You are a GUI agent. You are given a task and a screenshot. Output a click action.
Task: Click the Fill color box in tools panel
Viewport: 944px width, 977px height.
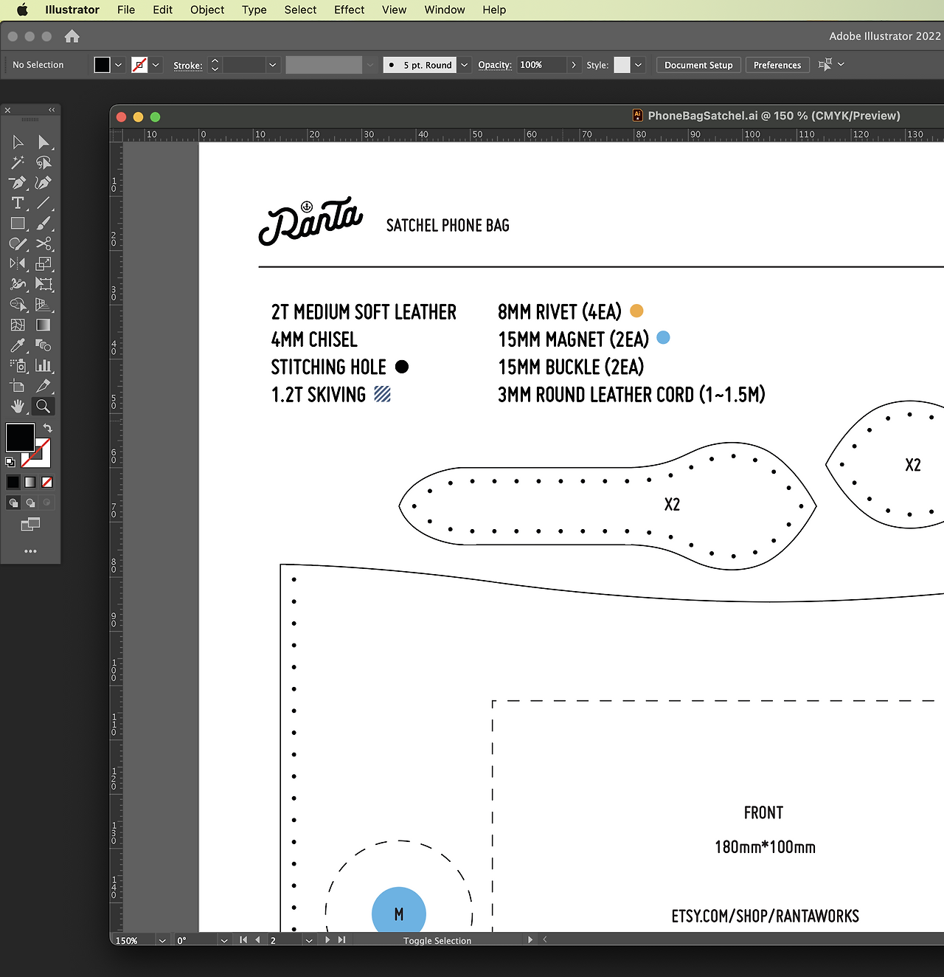click(x=20, y=437)
